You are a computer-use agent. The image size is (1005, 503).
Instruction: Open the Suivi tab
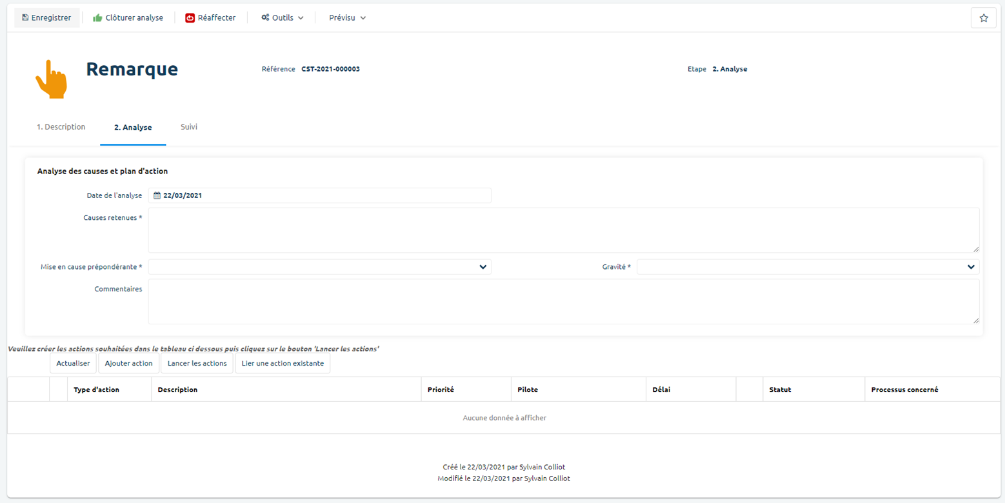[x=188, y=127]
